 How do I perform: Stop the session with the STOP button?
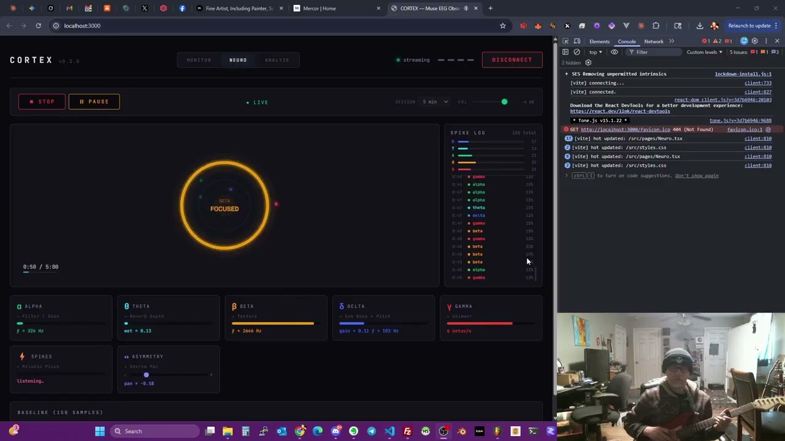point(42,102)
